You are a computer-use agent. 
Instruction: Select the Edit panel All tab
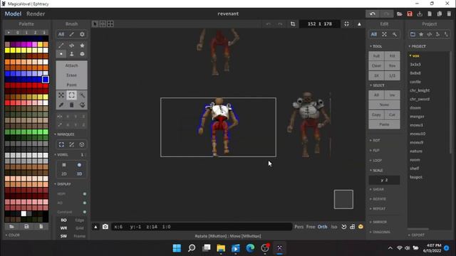coord(373,34)
